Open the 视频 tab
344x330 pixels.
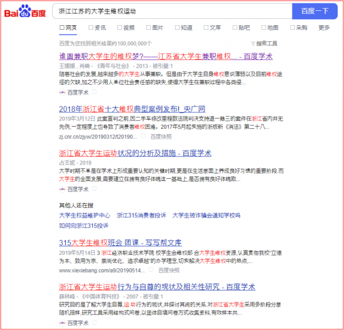tap(126, 28)
